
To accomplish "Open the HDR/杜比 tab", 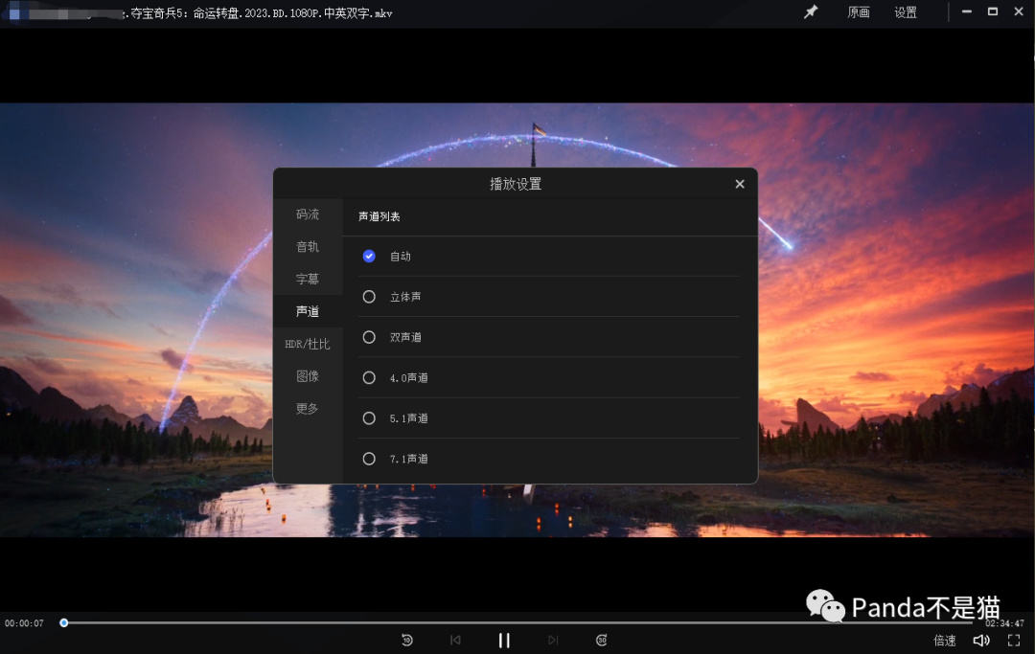I will point(308,344).
